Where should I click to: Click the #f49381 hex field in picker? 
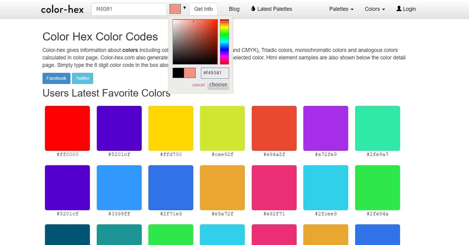[215, 73]
